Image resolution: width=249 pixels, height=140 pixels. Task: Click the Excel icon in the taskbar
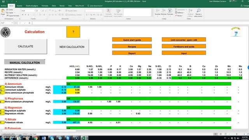84,138
